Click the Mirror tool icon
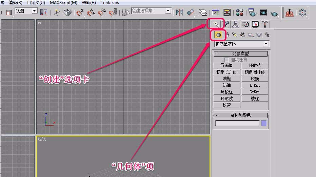Viewport: 316px width, 177px height. tap(179, 13)
